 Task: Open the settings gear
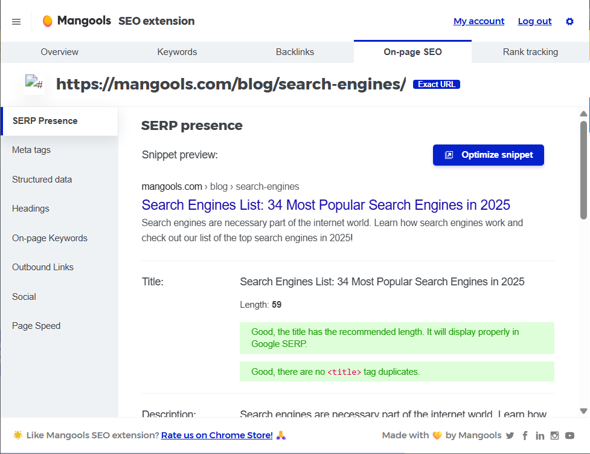[x=569, y=21]
